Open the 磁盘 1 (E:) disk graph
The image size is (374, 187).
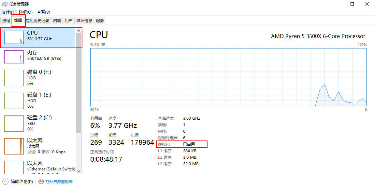click(14, 101)
